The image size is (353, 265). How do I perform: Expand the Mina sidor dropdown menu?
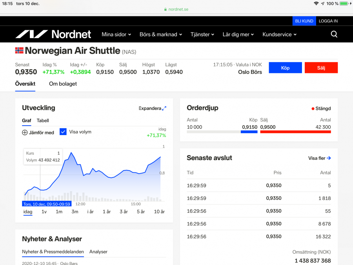click(x=116, y=35)
